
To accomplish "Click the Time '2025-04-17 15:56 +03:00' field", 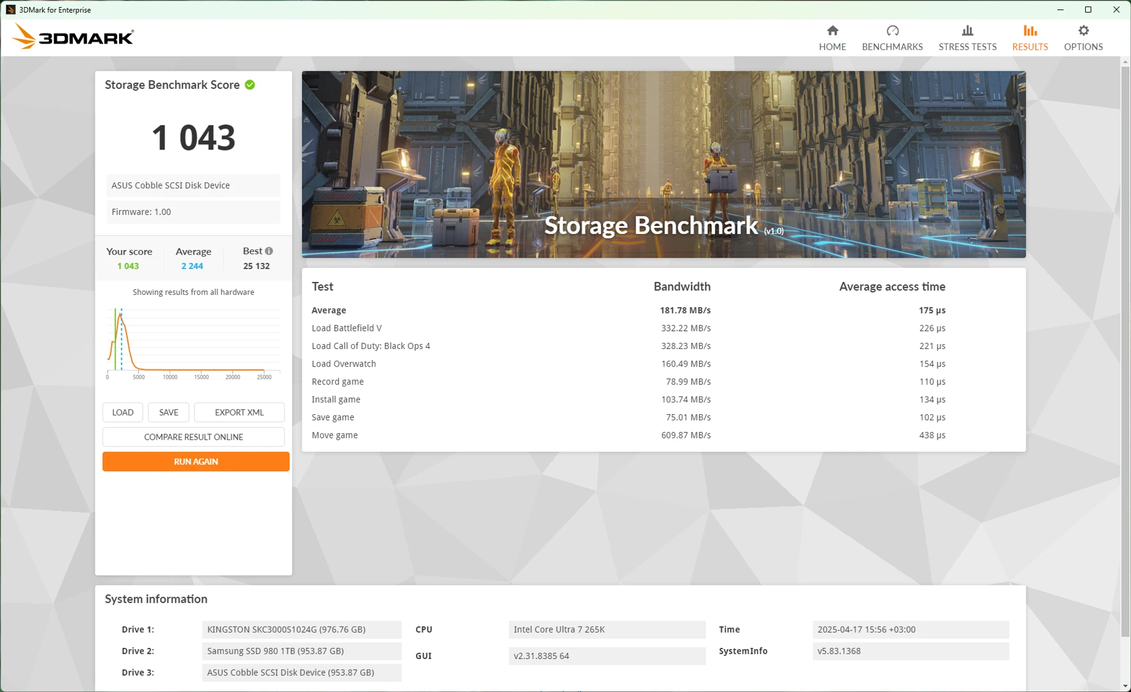I will pos(911,629).
